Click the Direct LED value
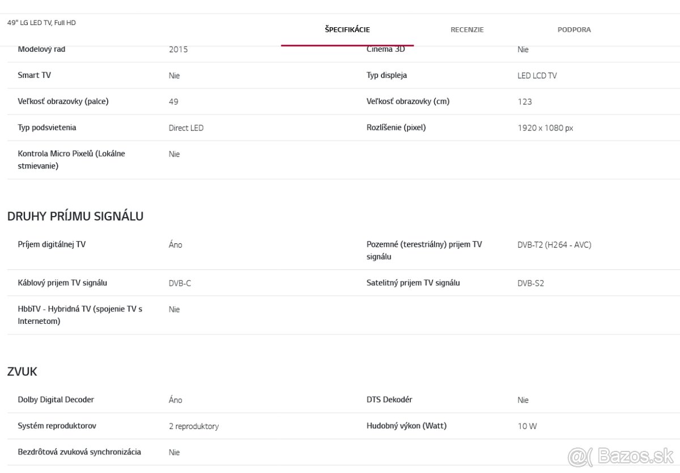680x473 pixels. click(x=186, y=128)
